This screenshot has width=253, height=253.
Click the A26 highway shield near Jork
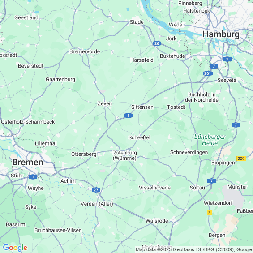157,43
